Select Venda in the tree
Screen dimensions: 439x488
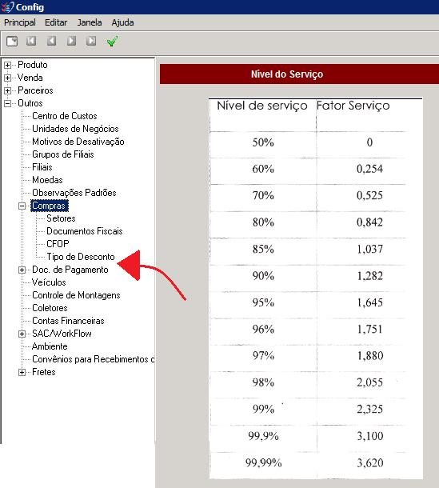[x=30, y=78]
